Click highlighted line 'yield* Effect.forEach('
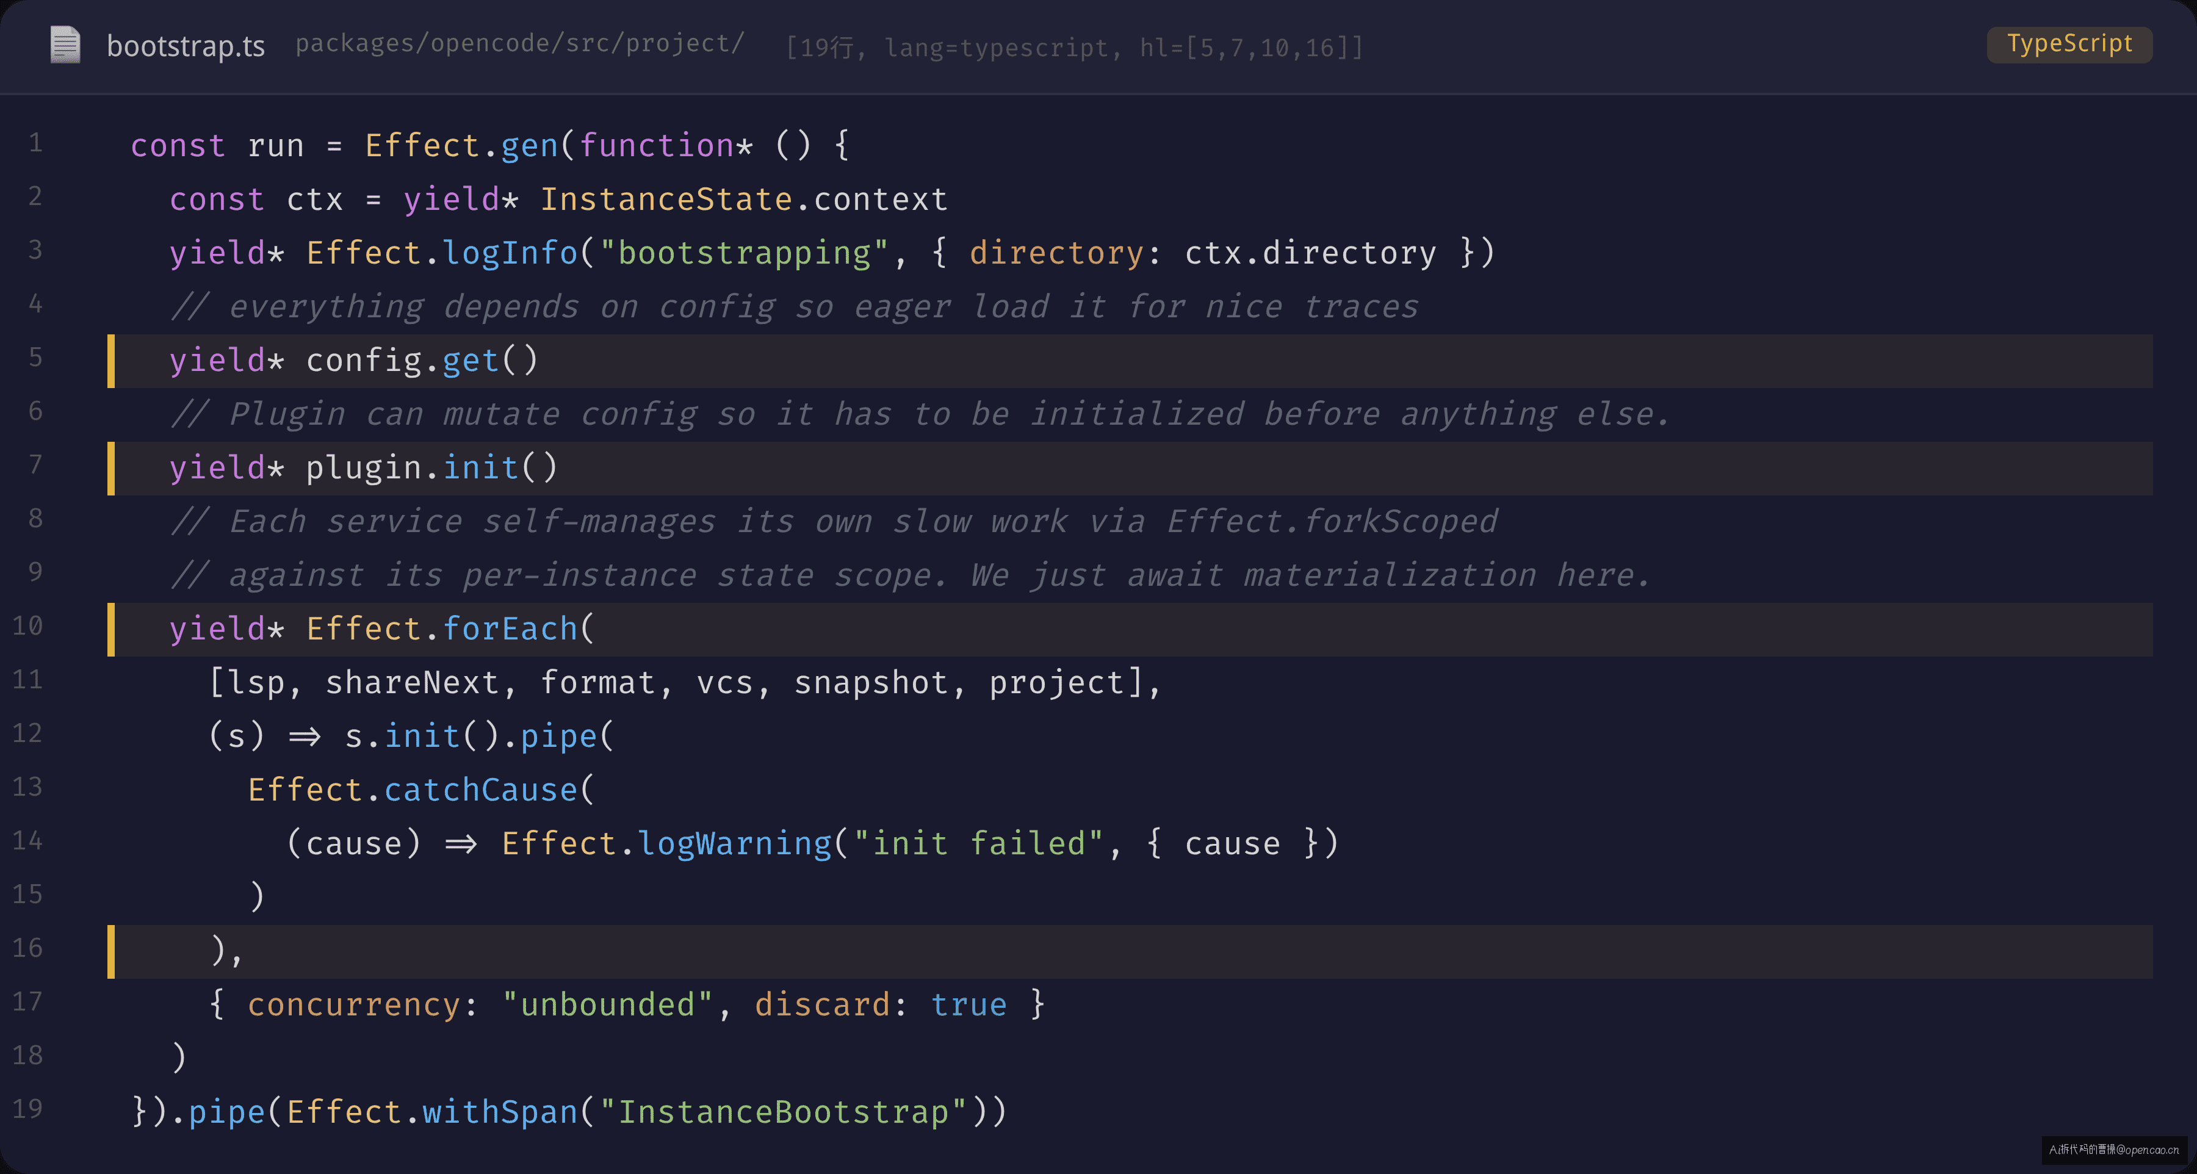The width and height of the screenshot is (2197, 1174). 1130,629
